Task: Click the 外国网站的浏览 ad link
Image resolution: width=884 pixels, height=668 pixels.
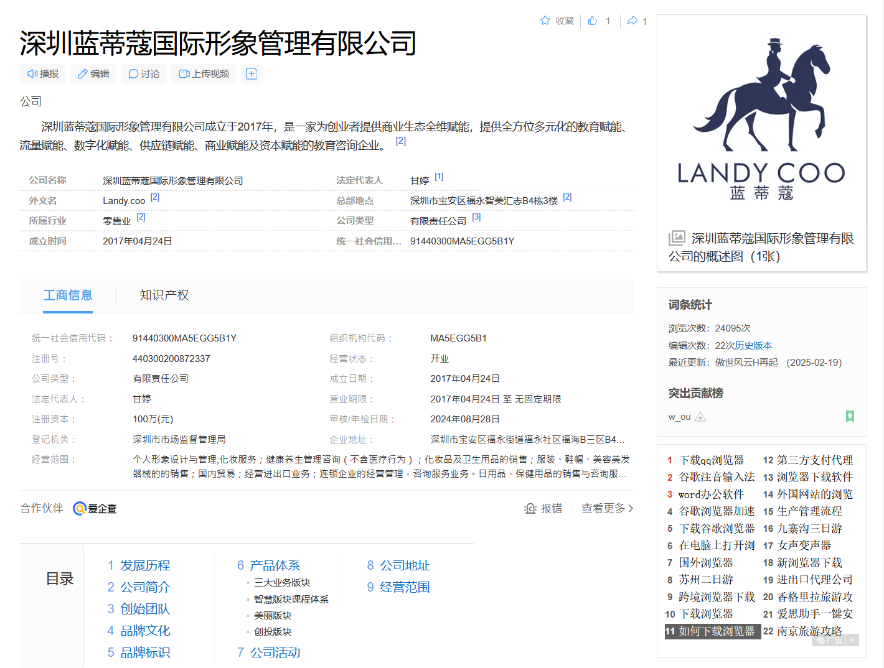Action: click(815, 494)
